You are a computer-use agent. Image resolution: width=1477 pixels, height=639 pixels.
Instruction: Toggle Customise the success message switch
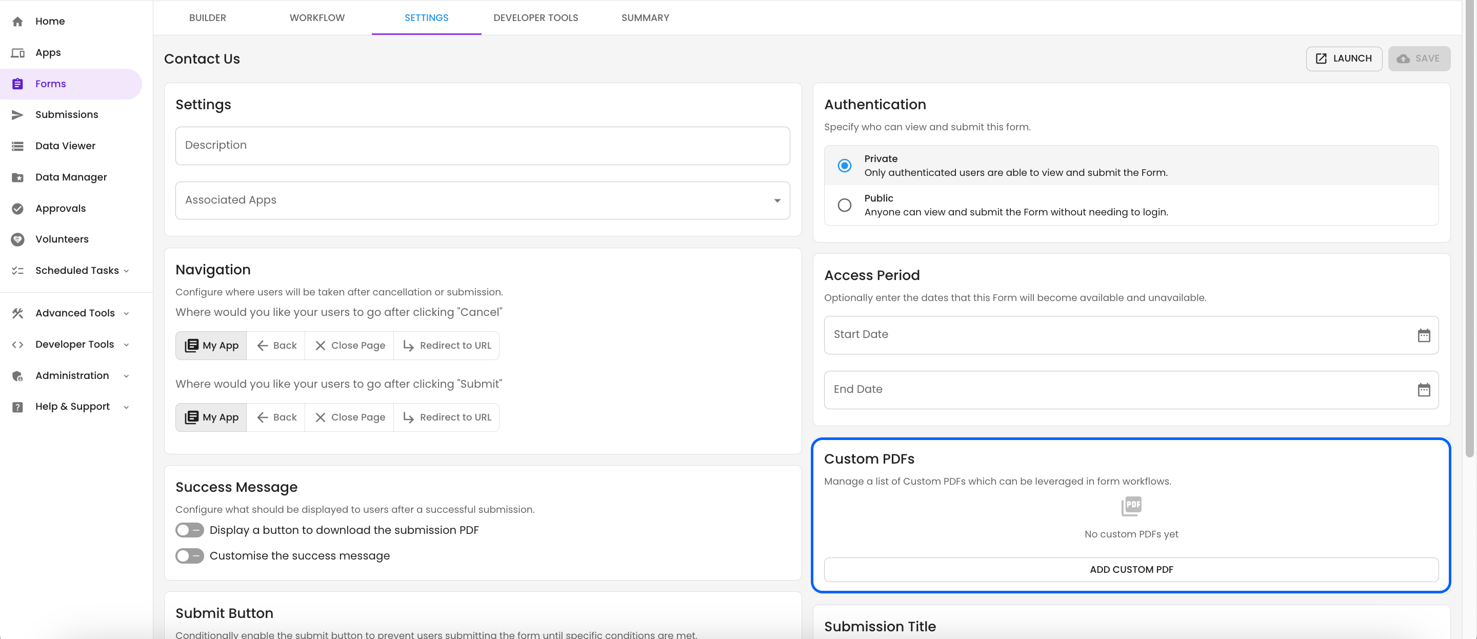point(189,556)
